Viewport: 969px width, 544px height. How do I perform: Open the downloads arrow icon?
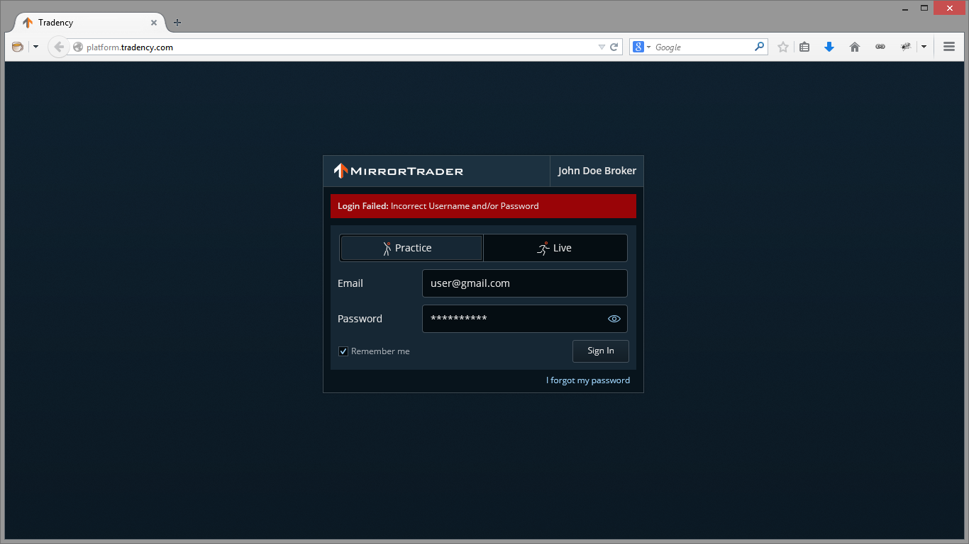coord(829,47)
